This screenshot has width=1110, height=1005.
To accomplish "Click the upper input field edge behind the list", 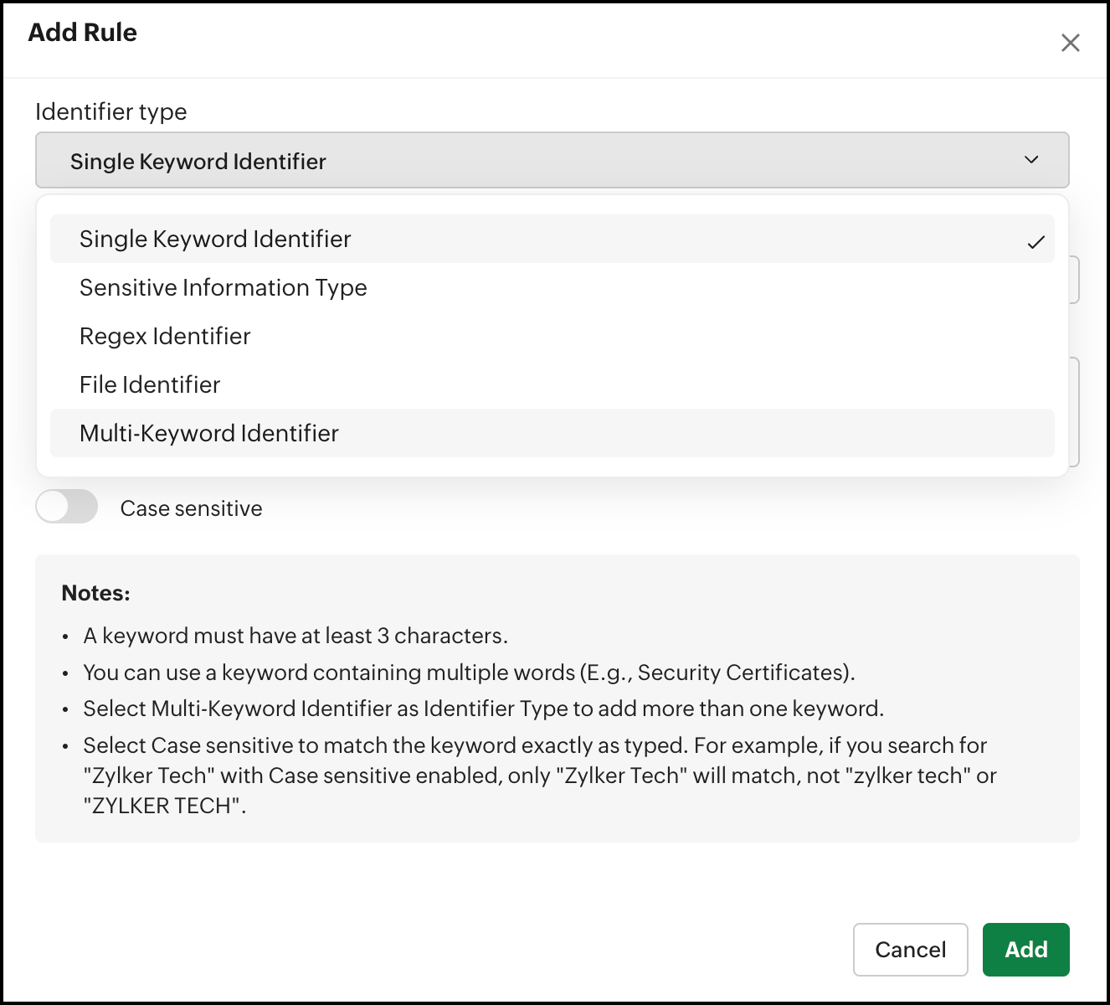I will [1075, 280].
